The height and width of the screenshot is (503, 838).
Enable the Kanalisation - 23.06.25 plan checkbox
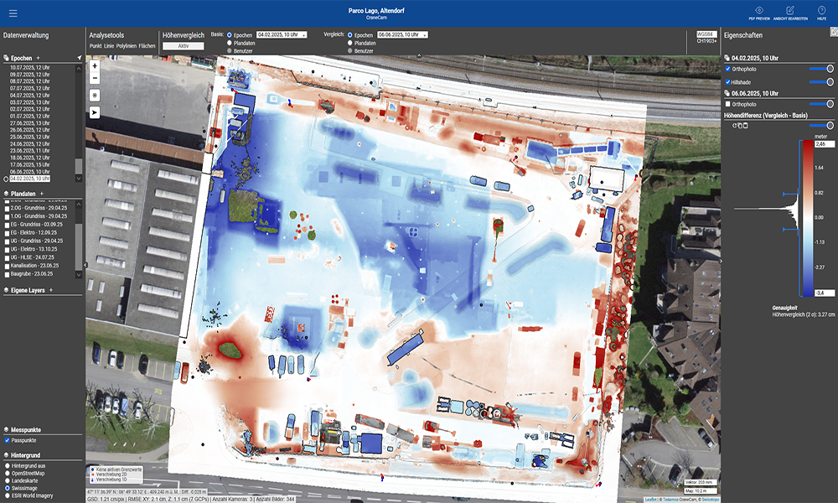(6, 265)
